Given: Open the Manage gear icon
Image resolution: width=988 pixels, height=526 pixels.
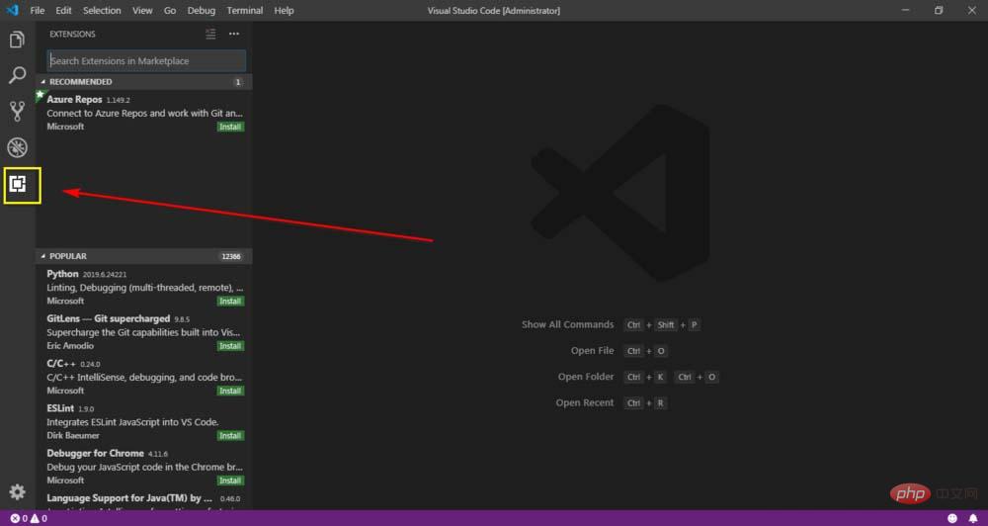Looking at the screenshot, I should click(x=17, y=491).
